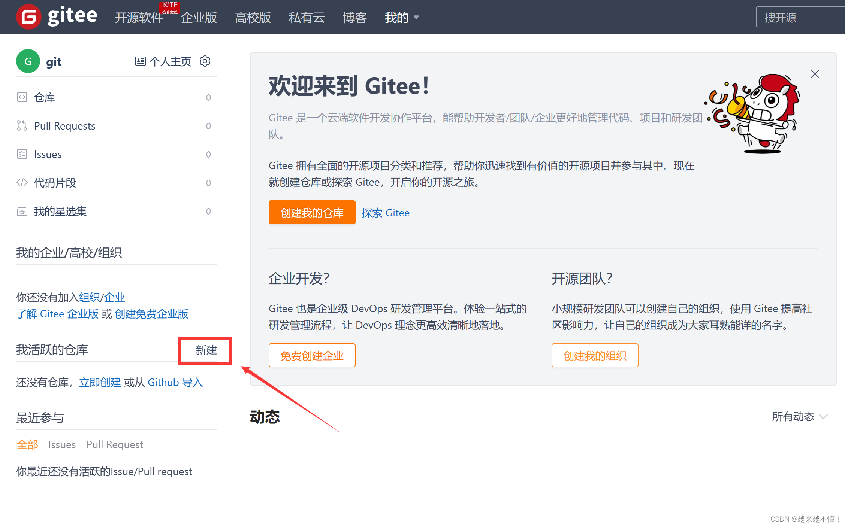
Task: Click the 个人主页 profile card icon
Action: [x=141, y=61]
